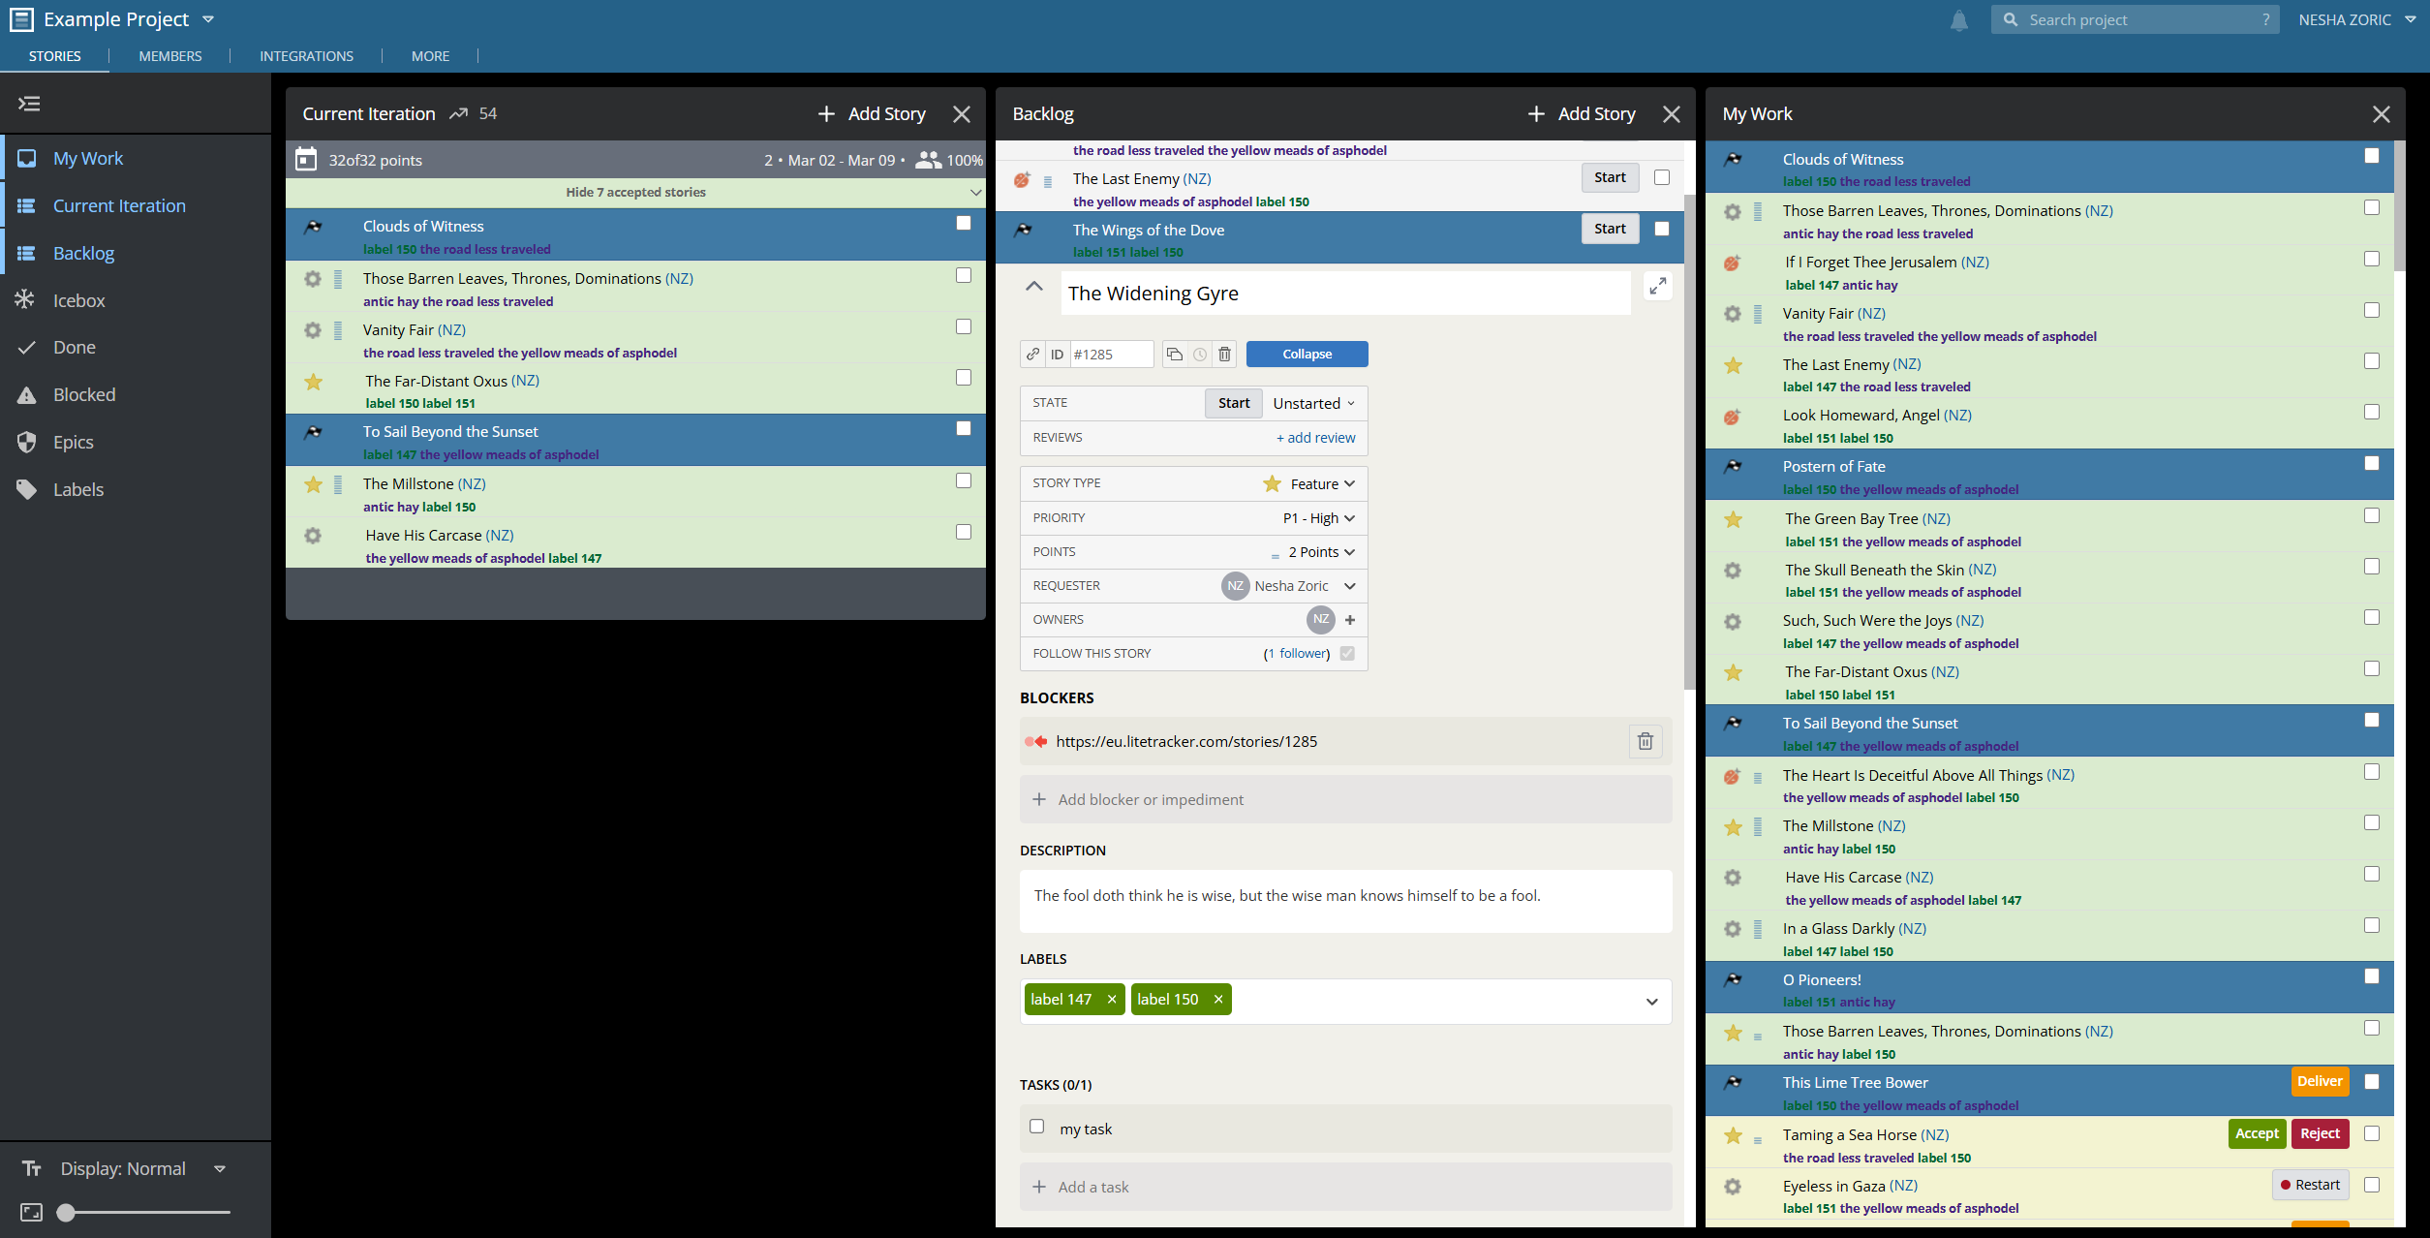The height and width of the screenshot is (1238, 2430).
Task: Open the Story Type Feature dropdown
Action: click(x=1309, y=483)
